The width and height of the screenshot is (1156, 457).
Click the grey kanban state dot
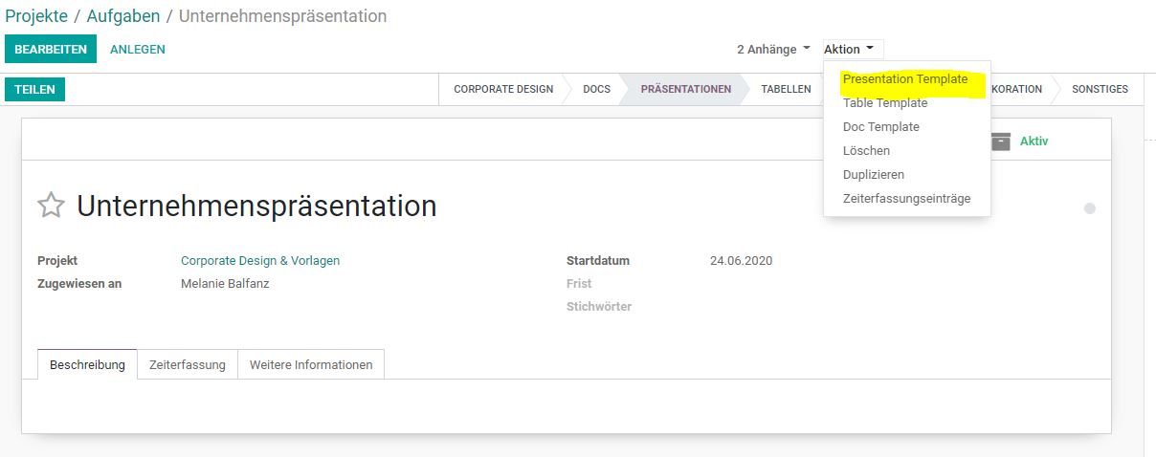pyautogui.click(x=1089, y=208)
